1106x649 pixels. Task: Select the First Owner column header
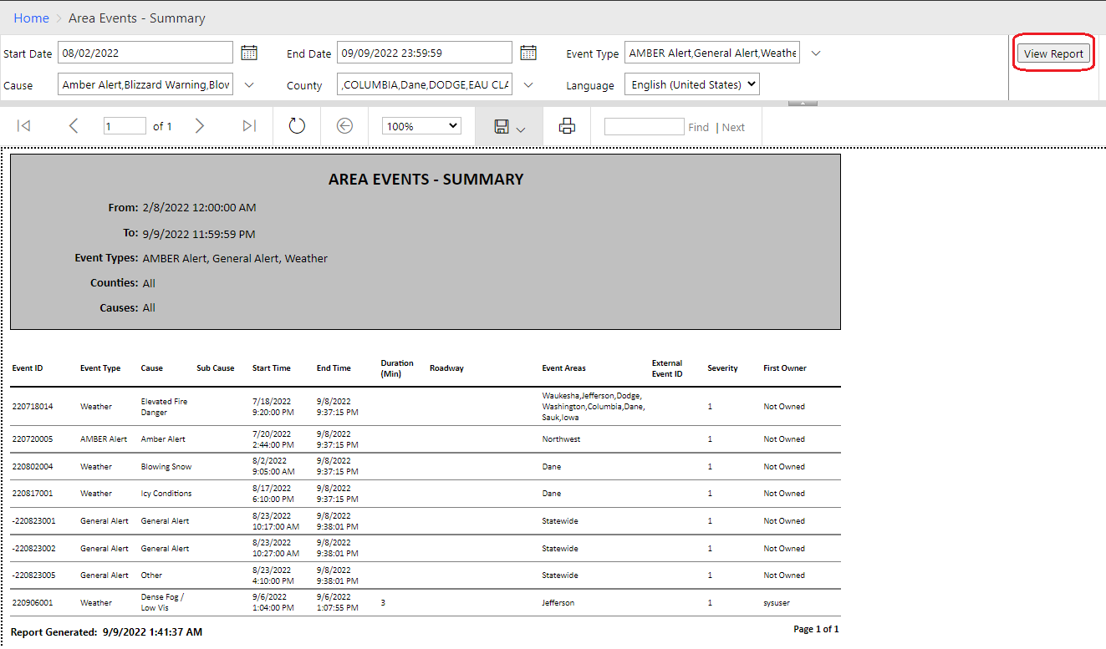click(785, 368)
